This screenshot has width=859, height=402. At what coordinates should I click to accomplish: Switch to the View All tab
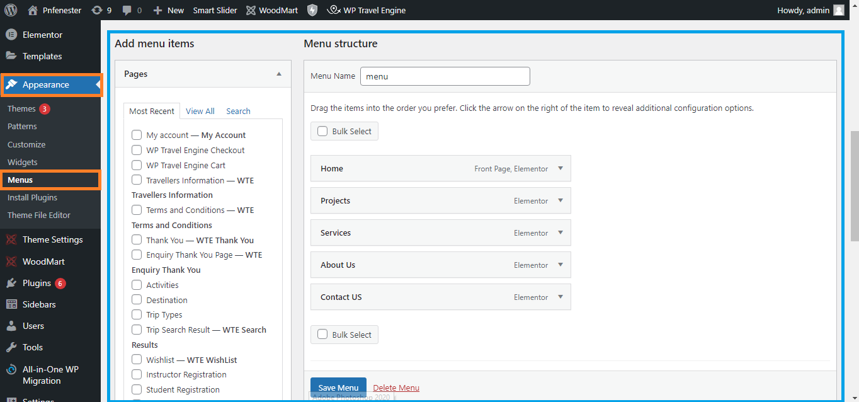coord(200,111)
